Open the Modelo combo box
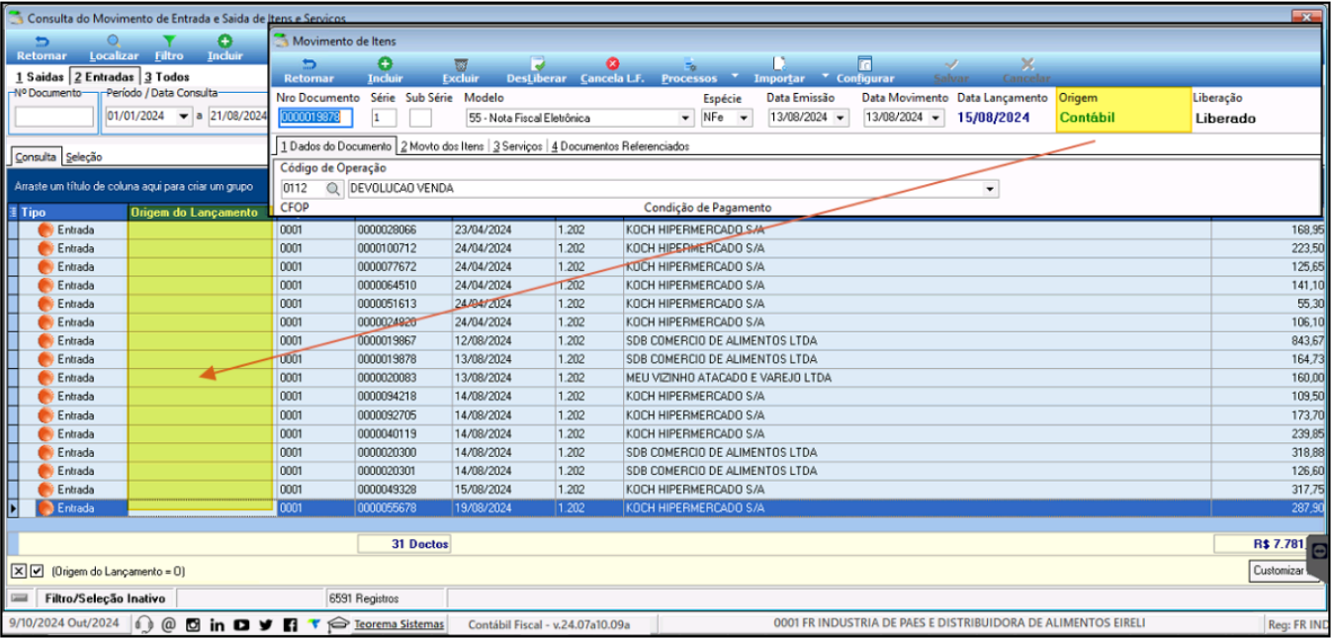This screenshot has height=638, width=1331. coord(686,118)
